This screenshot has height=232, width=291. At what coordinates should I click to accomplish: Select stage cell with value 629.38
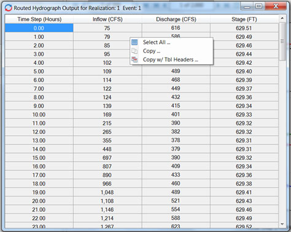[244, 184]
